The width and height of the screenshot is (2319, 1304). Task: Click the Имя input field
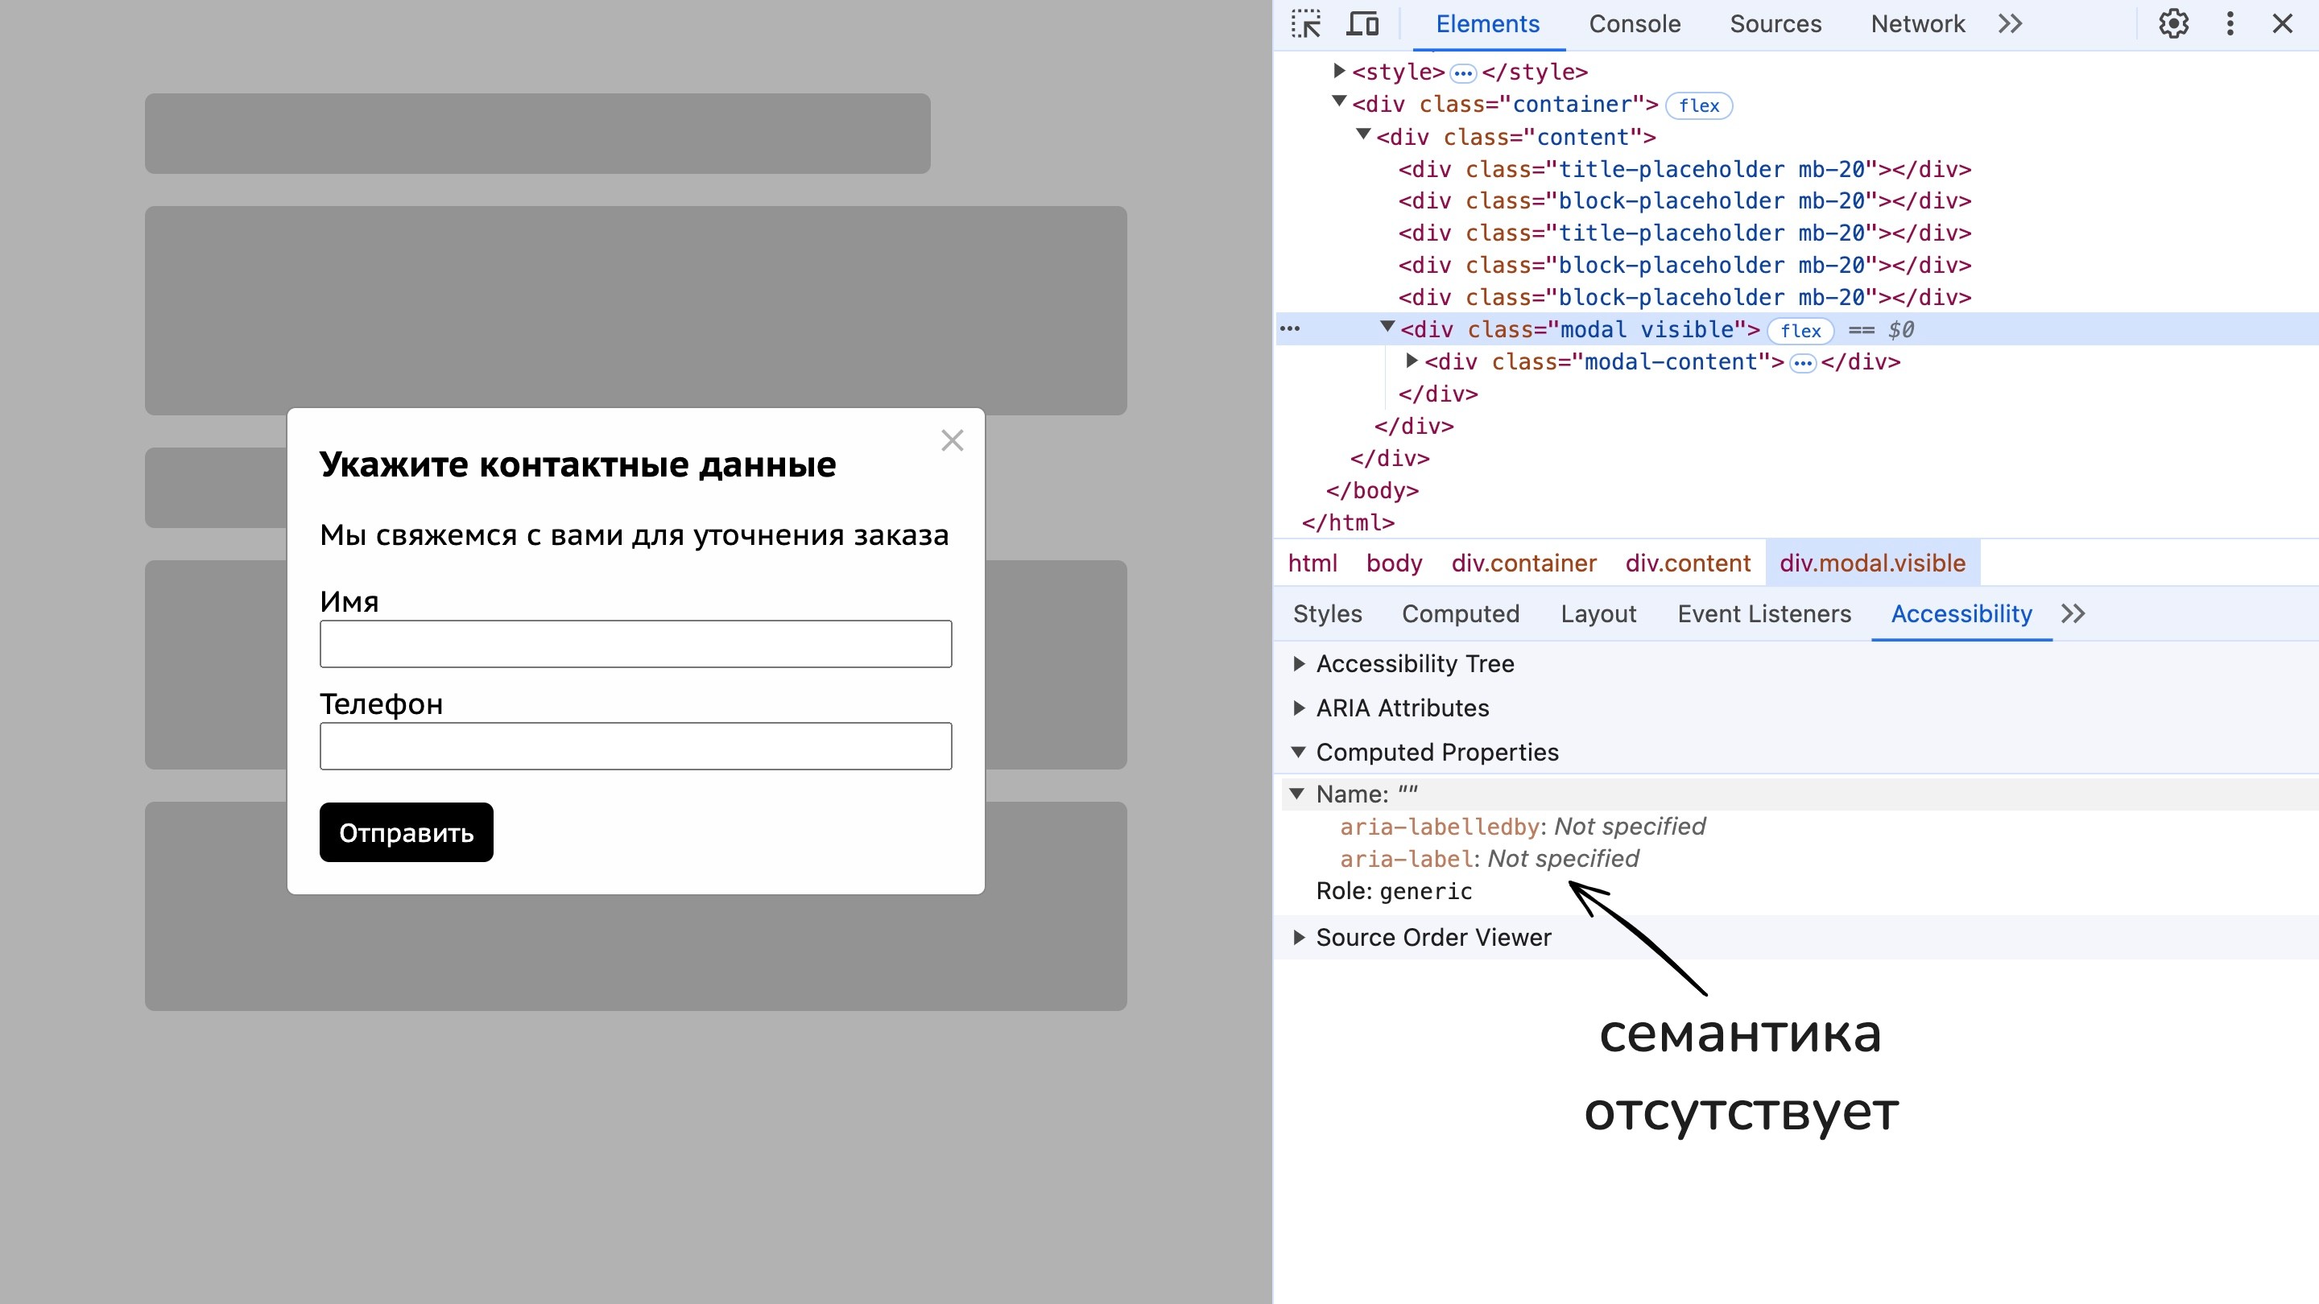pyautogui.click(x=635, y=643)
